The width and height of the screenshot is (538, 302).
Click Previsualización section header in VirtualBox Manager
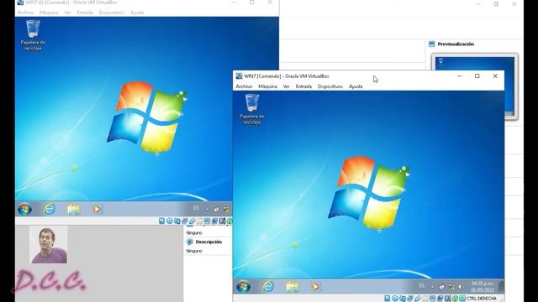point(456,44)
